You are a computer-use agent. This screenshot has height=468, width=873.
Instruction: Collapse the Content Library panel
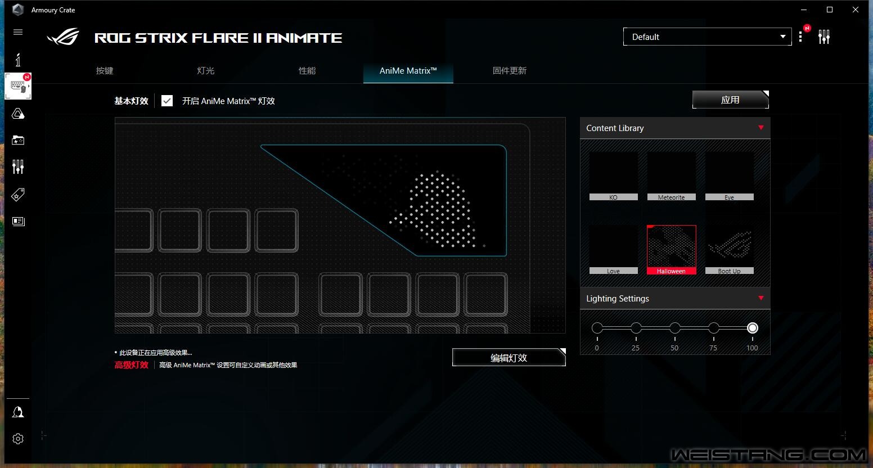pos(760,128)
